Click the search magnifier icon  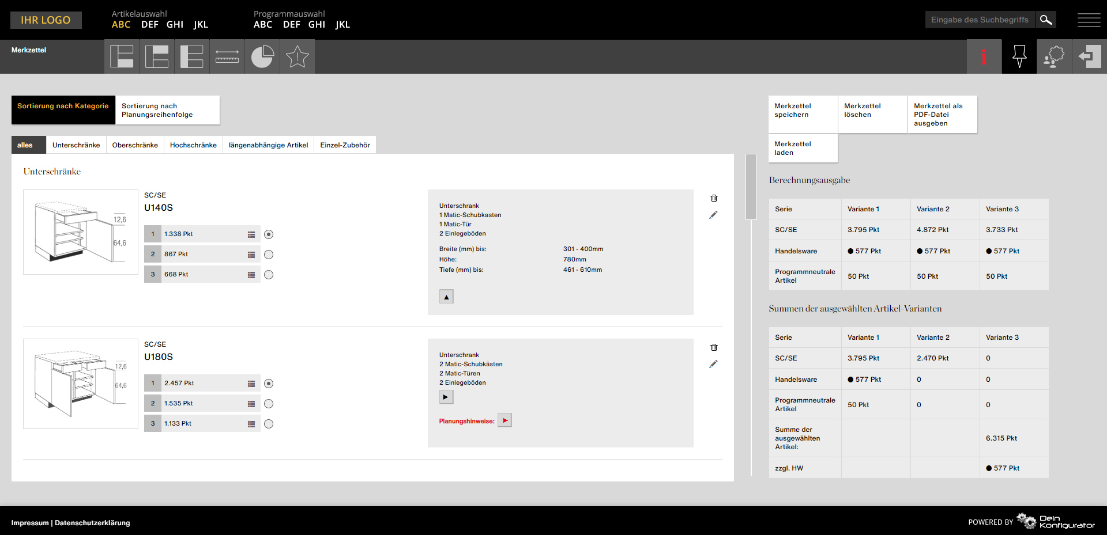tap(1046, 20)
